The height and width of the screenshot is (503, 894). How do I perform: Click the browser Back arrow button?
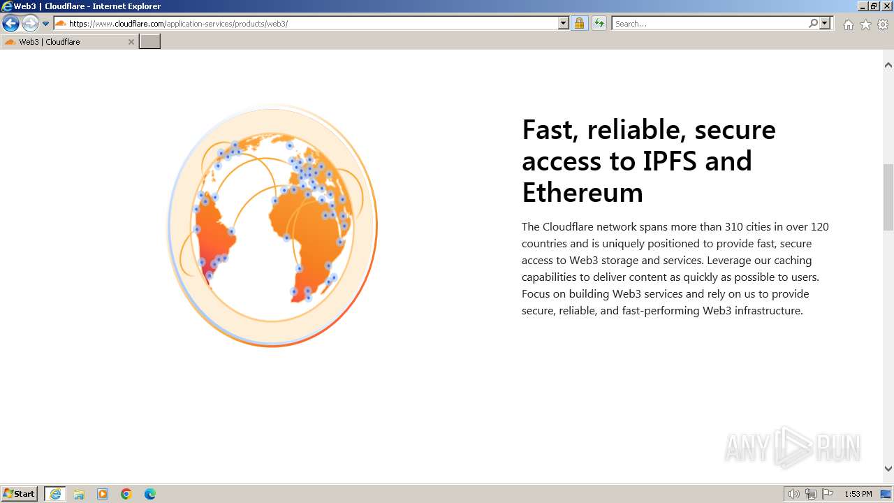pos(10,23)
